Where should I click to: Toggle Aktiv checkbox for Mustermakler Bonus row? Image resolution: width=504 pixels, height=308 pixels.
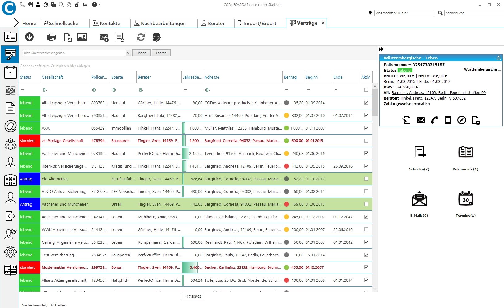(366, 267)
